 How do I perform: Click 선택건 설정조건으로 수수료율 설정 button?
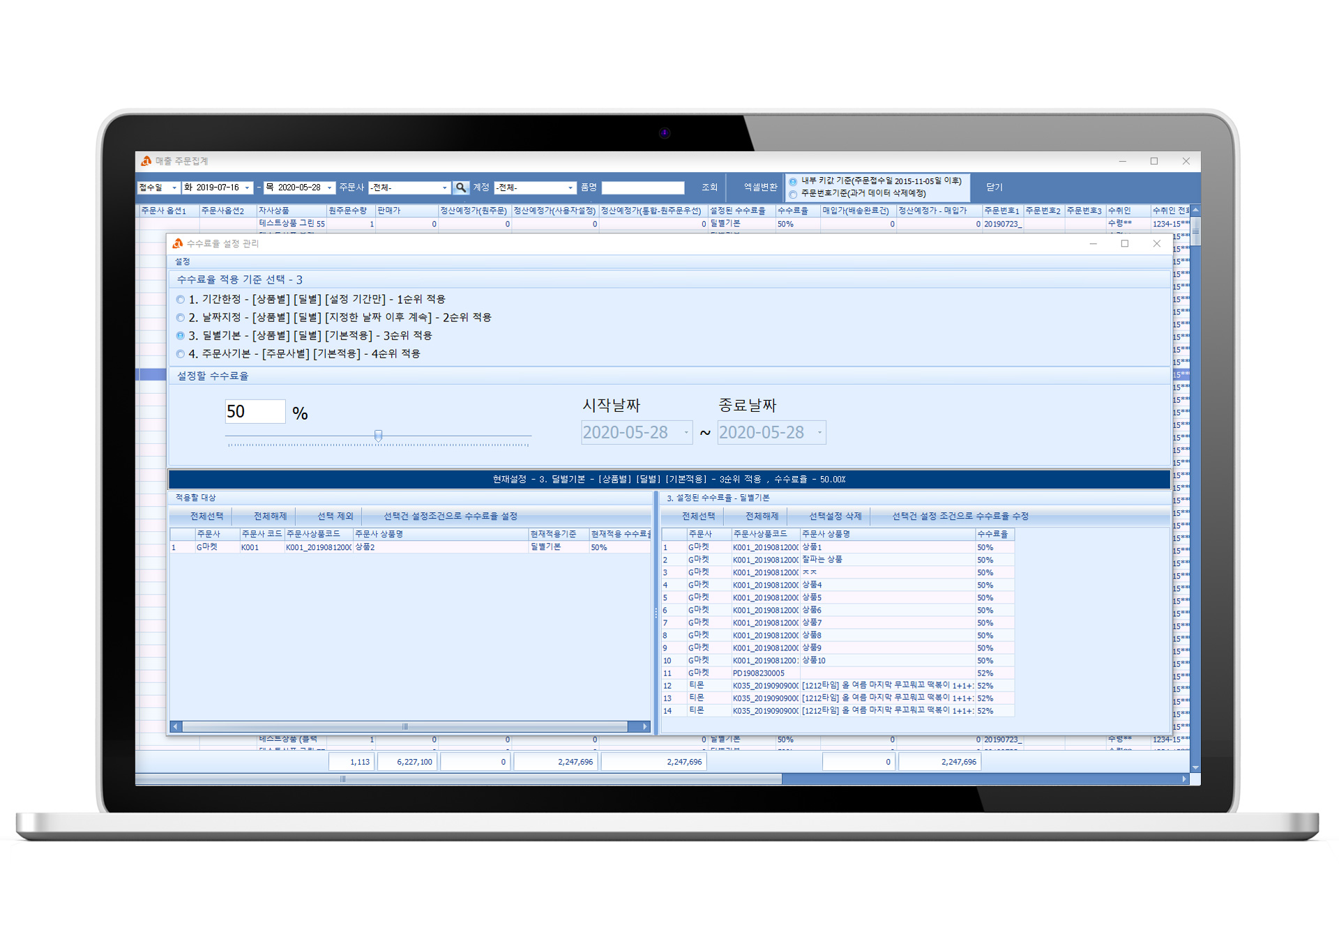(x=451, y=517)
